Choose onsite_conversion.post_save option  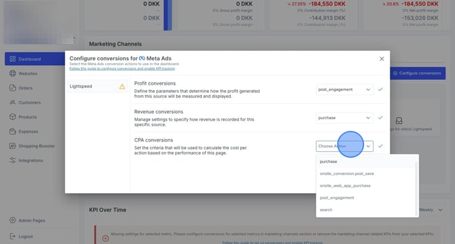pos(366,174)
